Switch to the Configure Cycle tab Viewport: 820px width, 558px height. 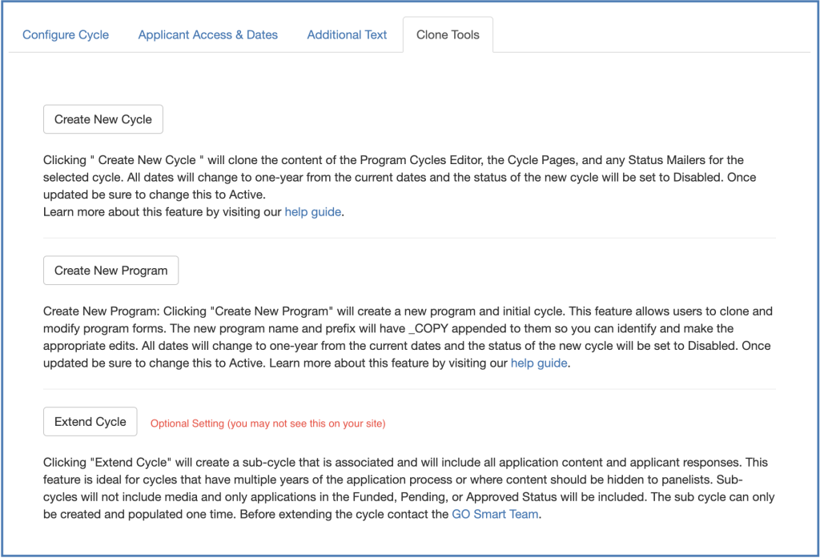[66, 35]
